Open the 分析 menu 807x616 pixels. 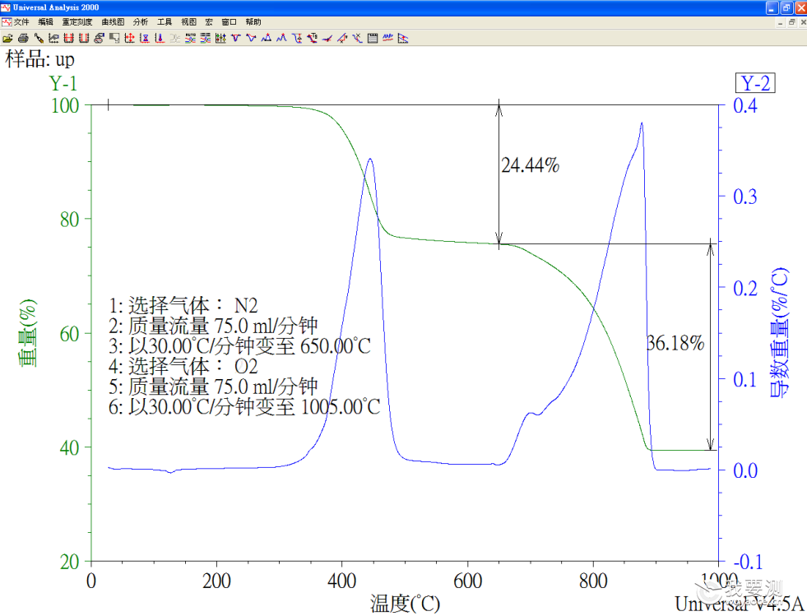point(140,22)
